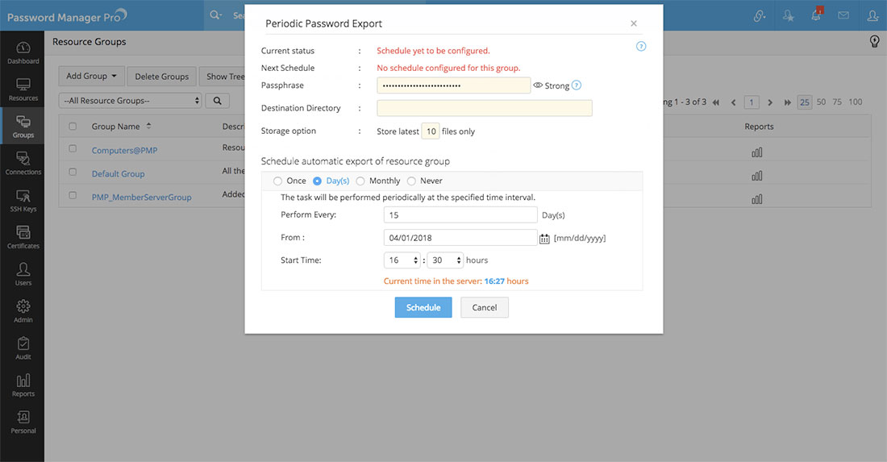
Task: View reports chart icon for Default Group
Action: [x=756, y=175]
